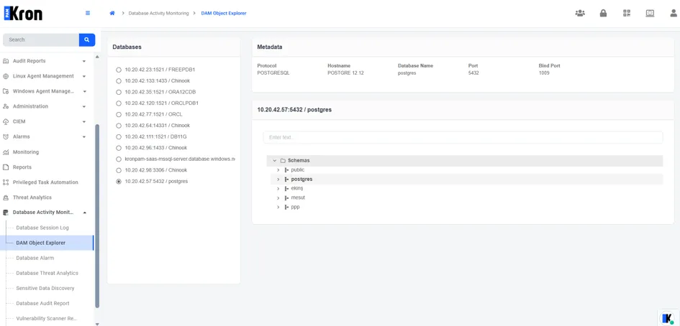680x326 pixels.
Task: Open DAM Object Explorer menu item
Action: (x=47, y=243)
